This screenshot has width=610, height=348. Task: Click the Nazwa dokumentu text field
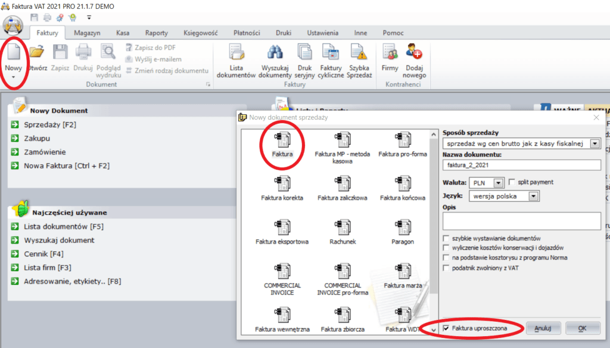[x=521, y=165]
